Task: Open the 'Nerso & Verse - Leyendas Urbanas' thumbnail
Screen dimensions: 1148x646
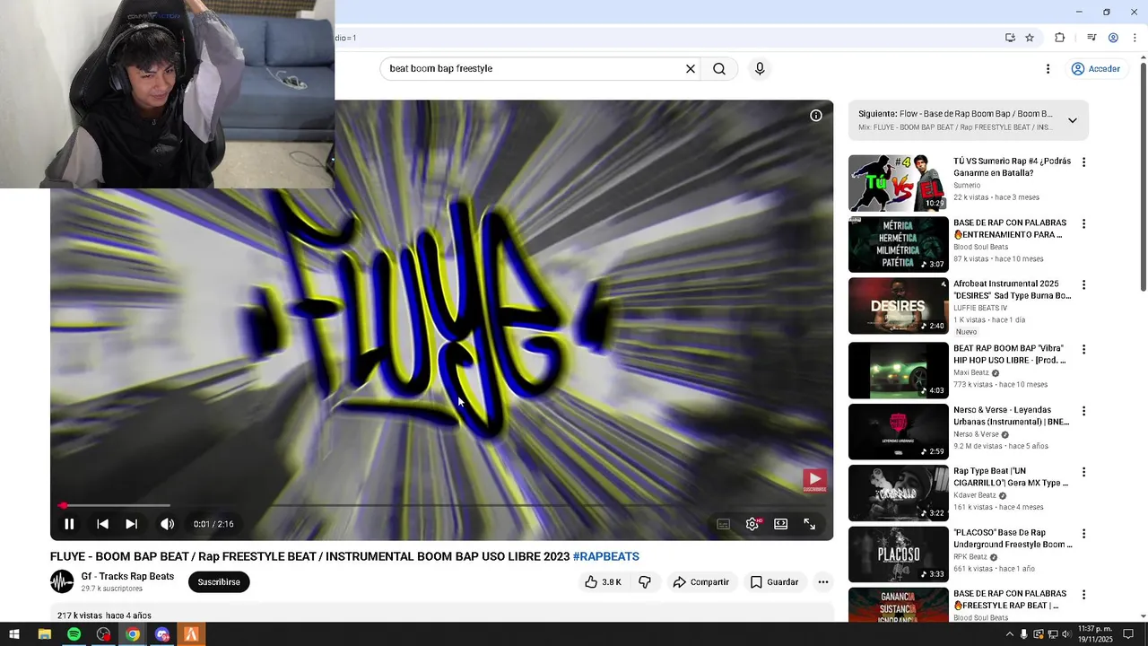Action: click(898, 432)
